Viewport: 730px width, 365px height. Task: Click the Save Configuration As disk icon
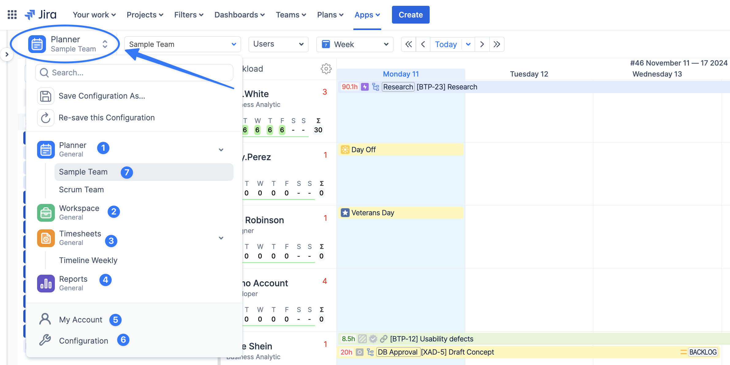46,96
